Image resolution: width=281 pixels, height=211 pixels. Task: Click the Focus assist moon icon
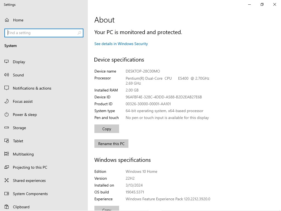[x=7, y=101]
